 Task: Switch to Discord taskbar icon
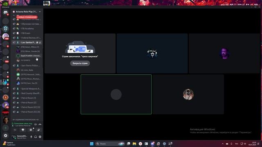point(152,144)
